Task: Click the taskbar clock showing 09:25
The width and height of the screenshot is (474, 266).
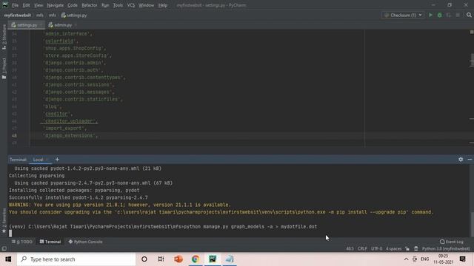Action: 443,259
